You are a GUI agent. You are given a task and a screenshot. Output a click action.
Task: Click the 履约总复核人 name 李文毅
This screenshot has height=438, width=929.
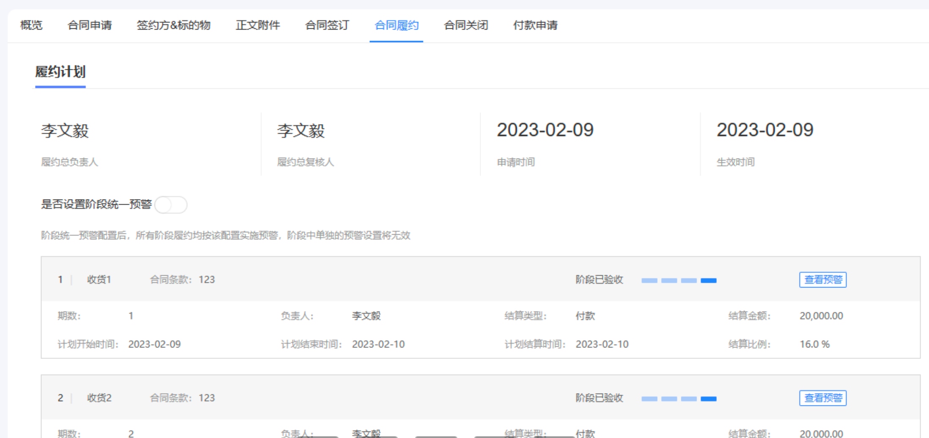301,131
